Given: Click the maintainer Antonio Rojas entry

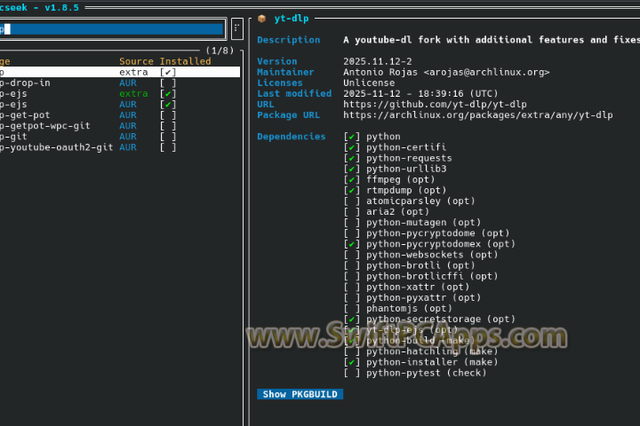Looking at the screenshot, I should [446, 72].
